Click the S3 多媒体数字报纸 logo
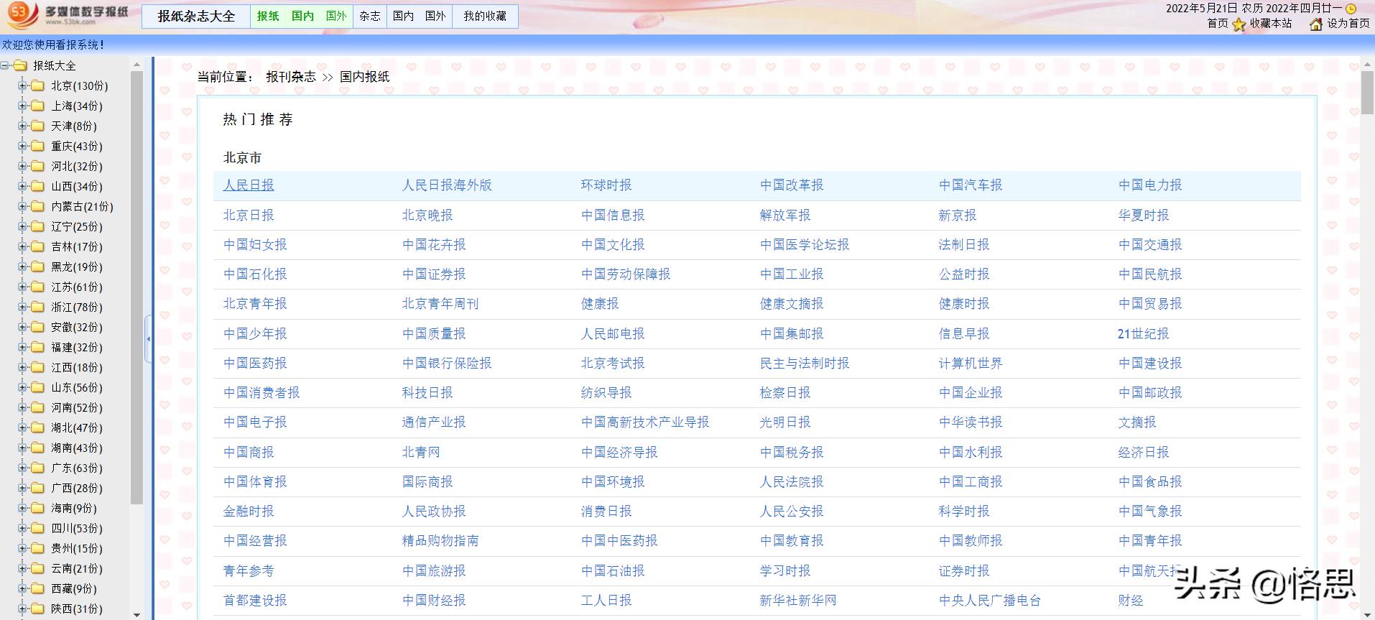 tap(68, 14)
